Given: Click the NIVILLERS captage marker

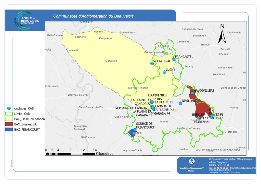Looking at the screenshot, I should [180, 103].
